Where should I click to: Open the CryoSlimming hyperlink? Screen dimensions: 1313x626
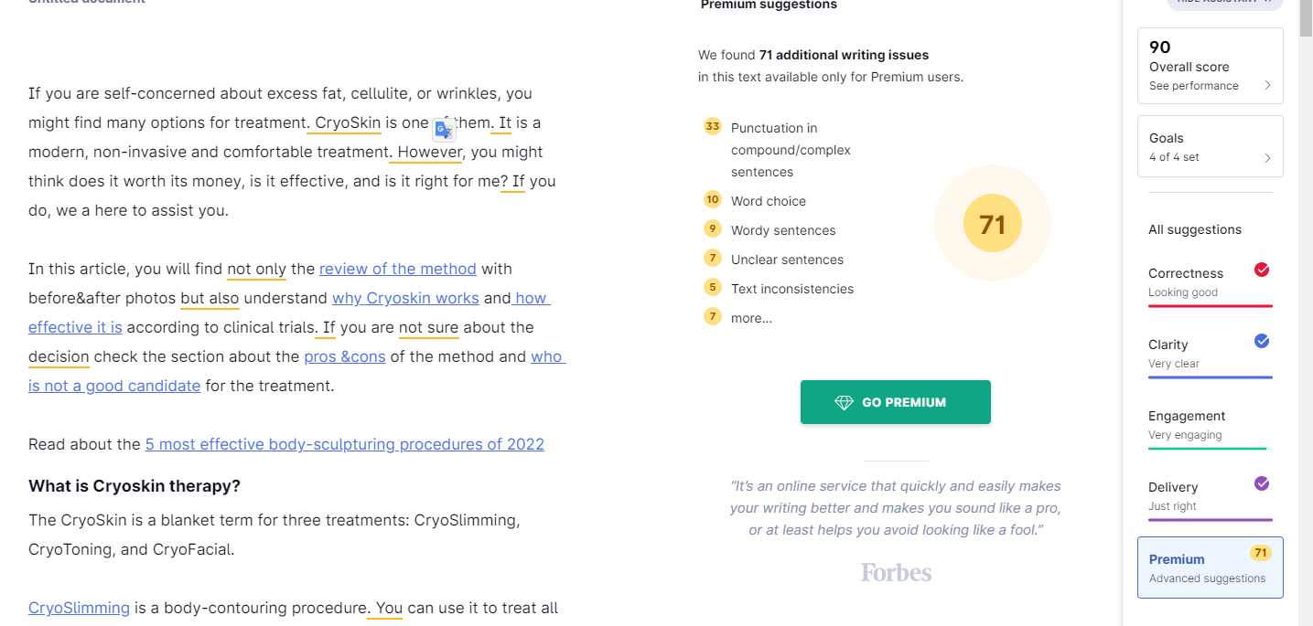coord(79,608)
